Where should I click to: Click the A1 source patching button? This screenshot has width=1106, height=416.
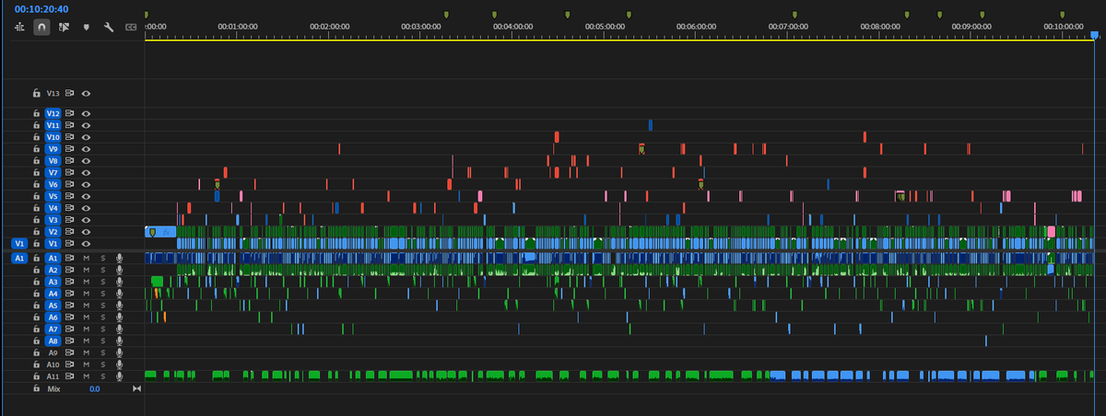pyautogui.click(x=18, y=259)
